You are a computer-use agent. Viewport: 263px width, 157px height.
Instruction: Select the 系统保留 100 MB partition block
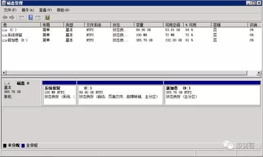[60, 93]
